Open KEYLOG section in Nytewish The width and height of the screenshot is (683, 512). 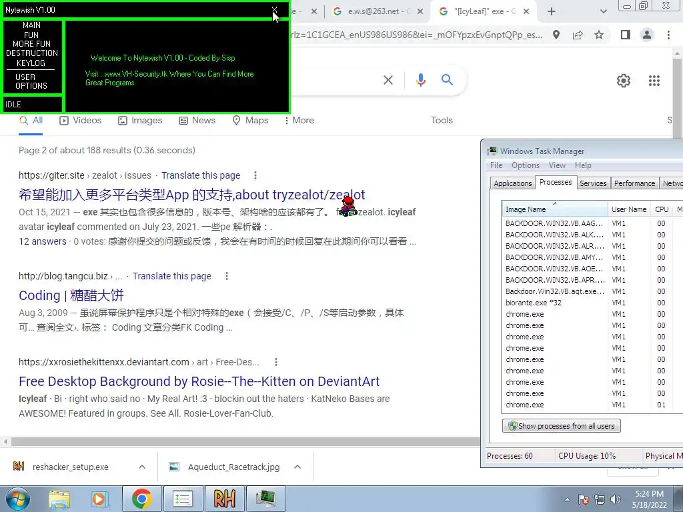click(31, 63)
